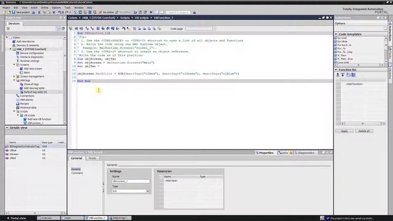Collapse the Scripts folder in tree
The height and width of the screenshot is (221, 393).
pyautogui.click(x=14, y=111)
